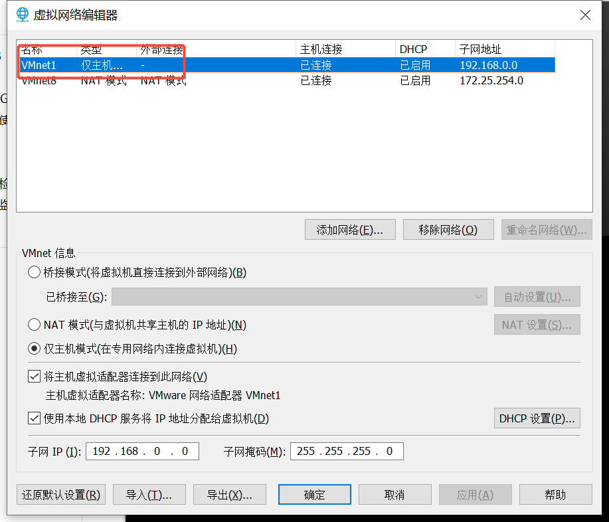Click the 子网 IP input field
Viewport: 609px width, 522px height.
pos(142,451)
